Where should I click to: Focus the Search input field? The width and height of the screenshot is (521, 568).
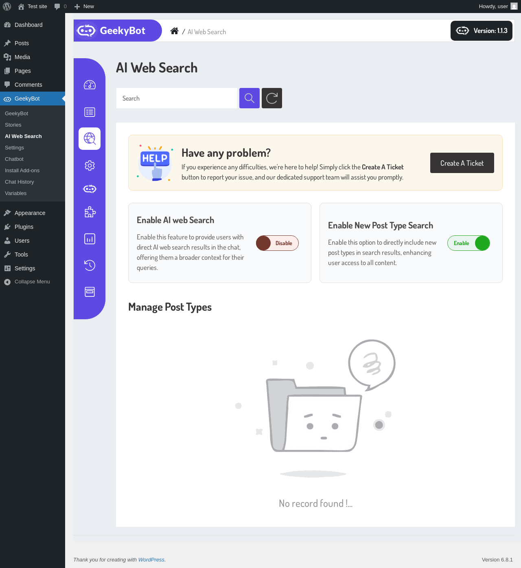(x=177, y=98)
